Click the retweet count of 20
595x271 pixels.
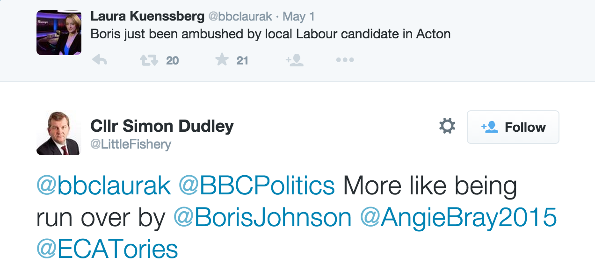(x=173, y=60)
